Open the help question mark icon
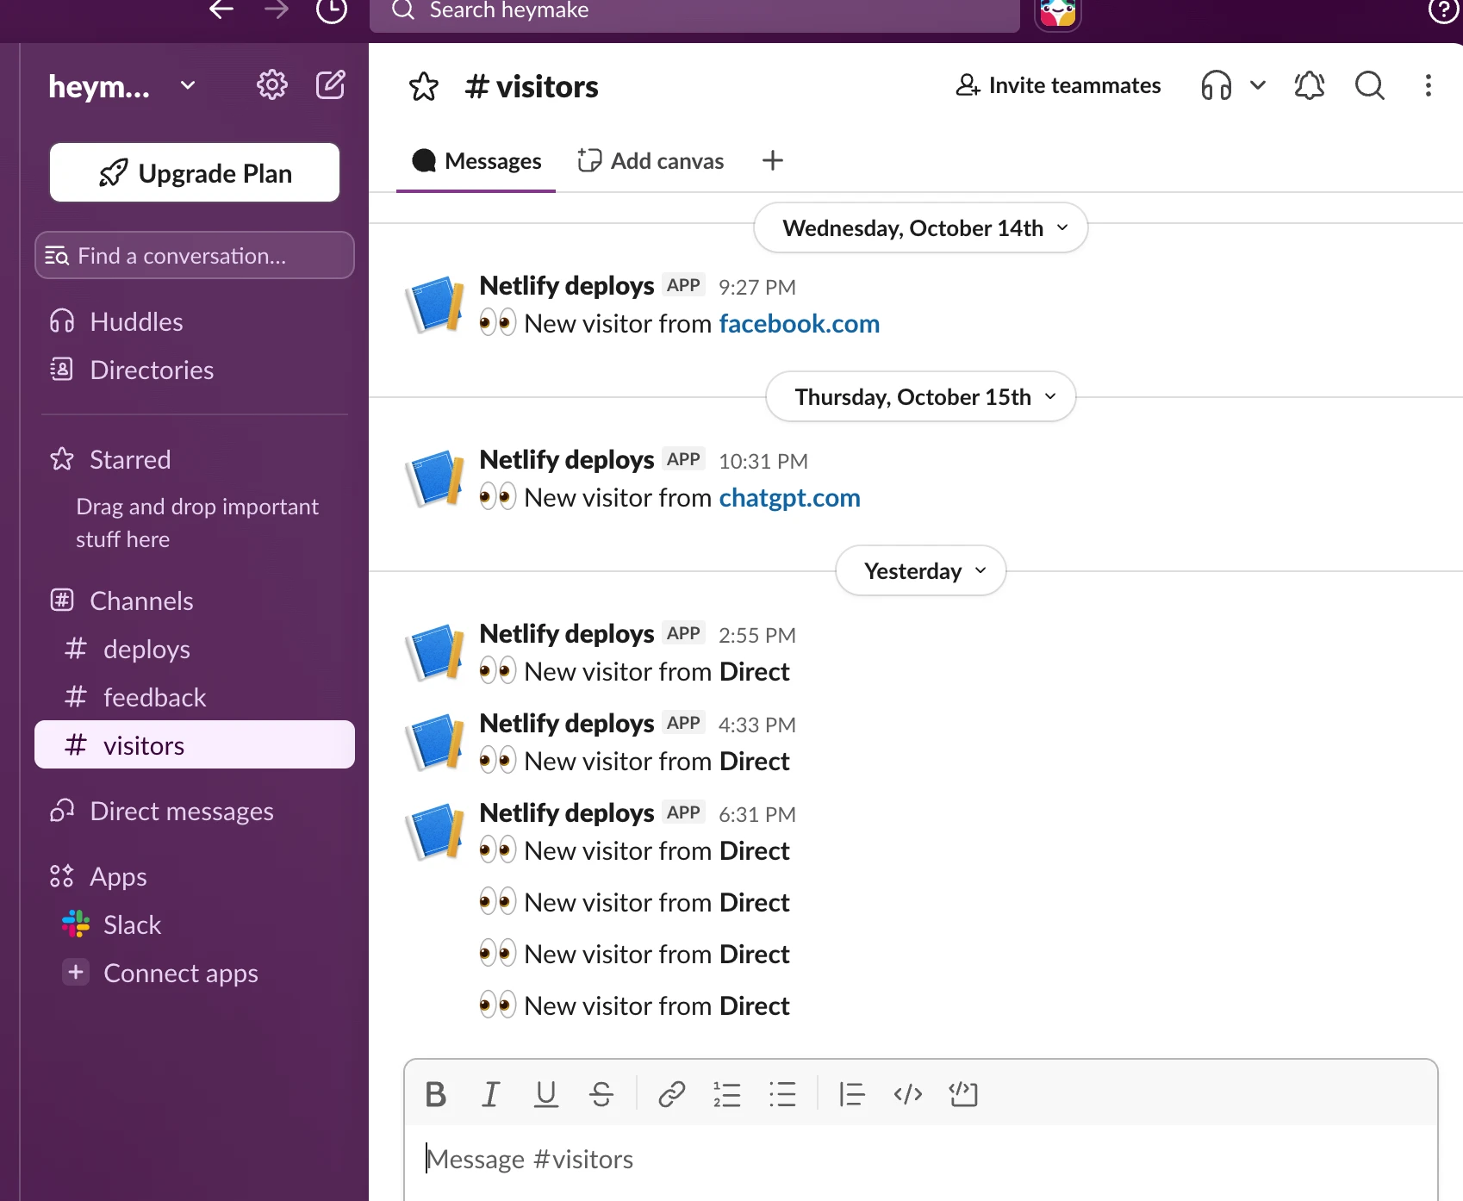1463x1201 pixels. tap(1443, 11)
